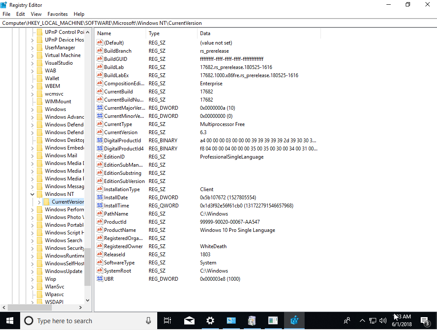The image size is (437, 330).
Task: Click the microphone icon in search box
Action: 148,321
